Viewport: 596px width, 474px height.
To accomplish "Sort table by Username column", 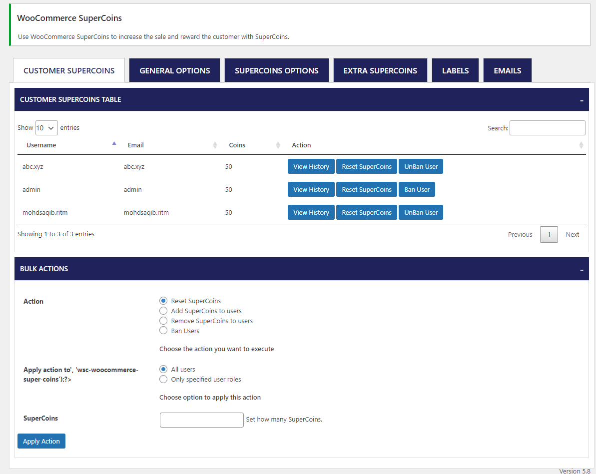I will pyautogui.click(x=67, y=145).
